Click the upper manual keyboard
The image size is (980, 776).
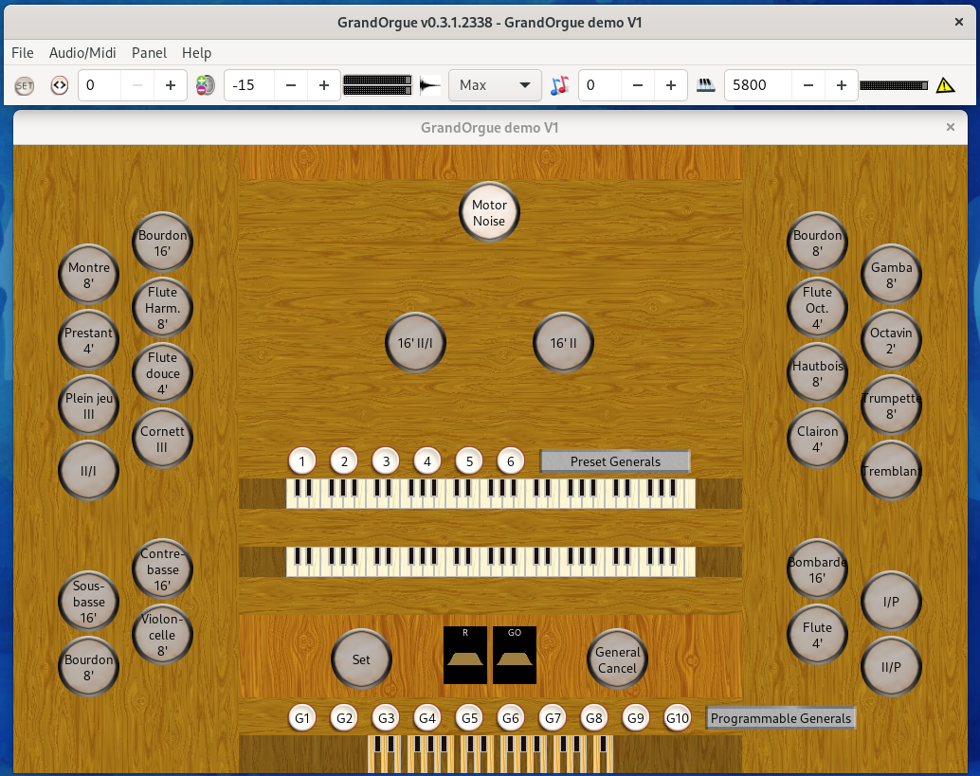(x=491, y=494)
